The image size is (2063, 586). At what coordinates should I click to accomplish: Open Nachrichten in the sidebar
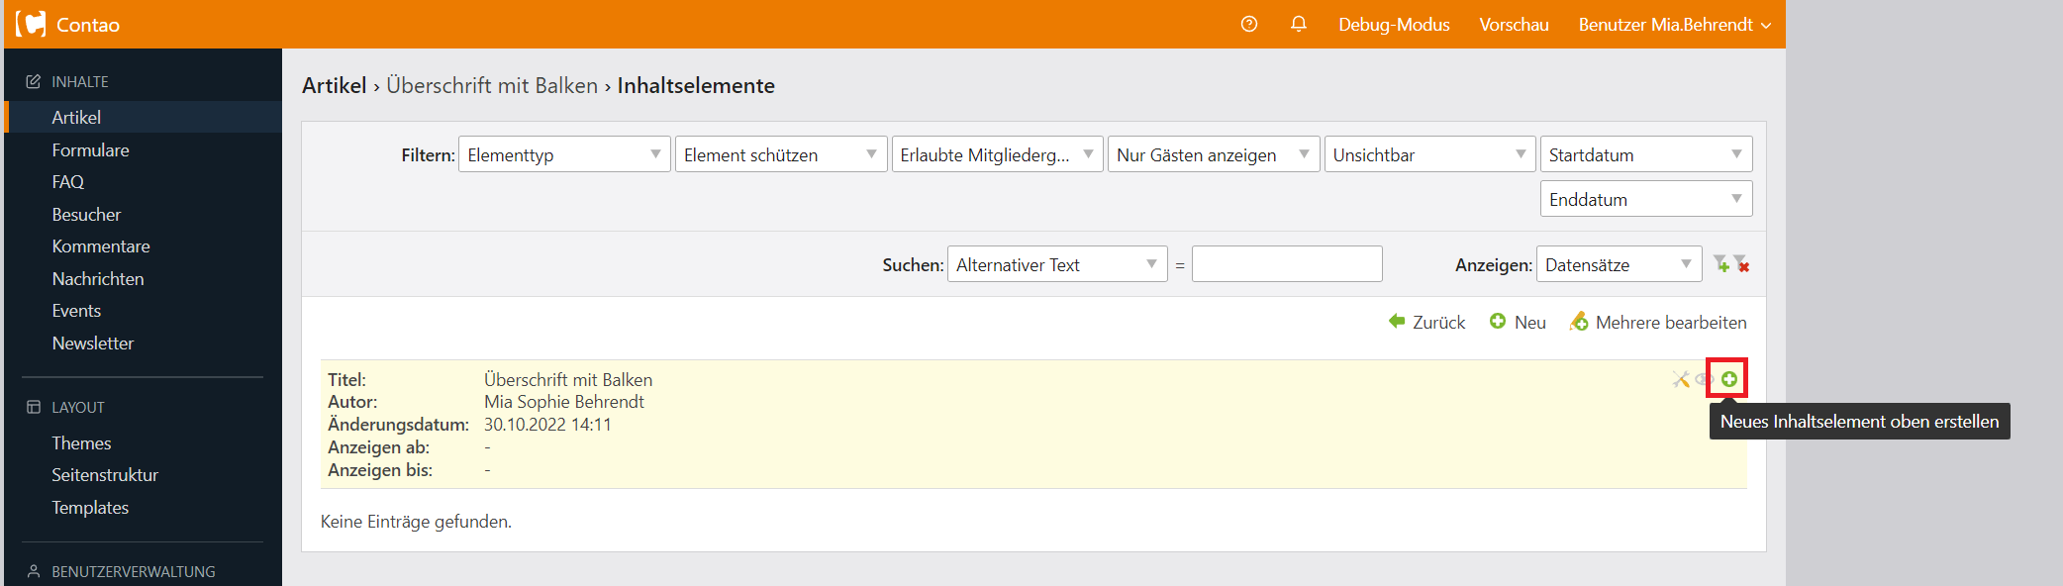click(98, 279)
